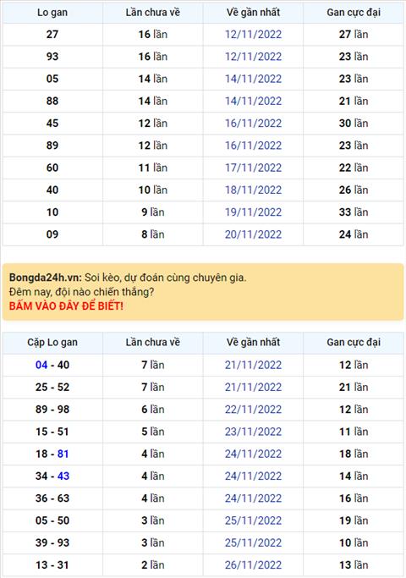Click 18 lần in row 18 - 81

point(354,454)
